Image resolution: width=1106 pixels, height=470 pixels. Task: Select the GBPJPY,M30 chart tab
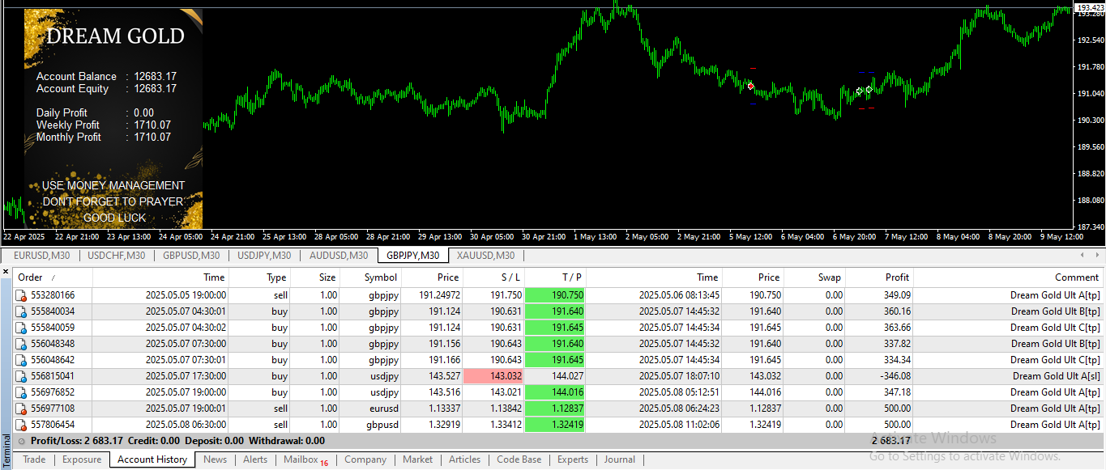pos(412,256)
